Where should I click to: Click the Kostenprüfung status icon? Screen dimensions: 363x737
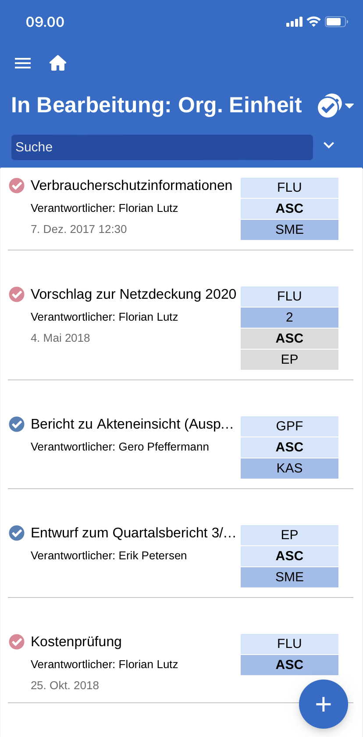tap(17, 642)
